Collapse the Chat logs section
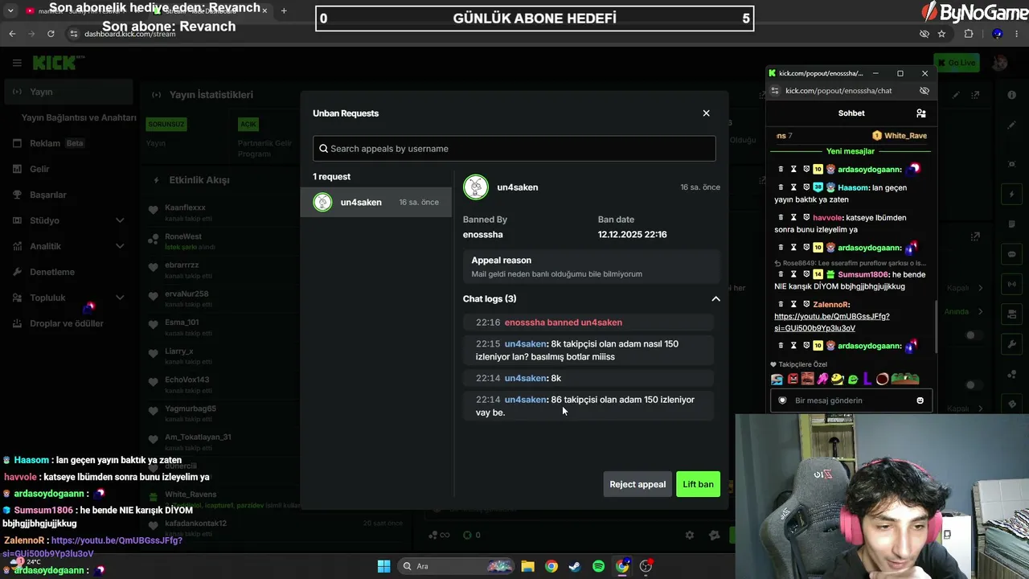The width and height of the screenshot is (1029, 579). point(715,299)
